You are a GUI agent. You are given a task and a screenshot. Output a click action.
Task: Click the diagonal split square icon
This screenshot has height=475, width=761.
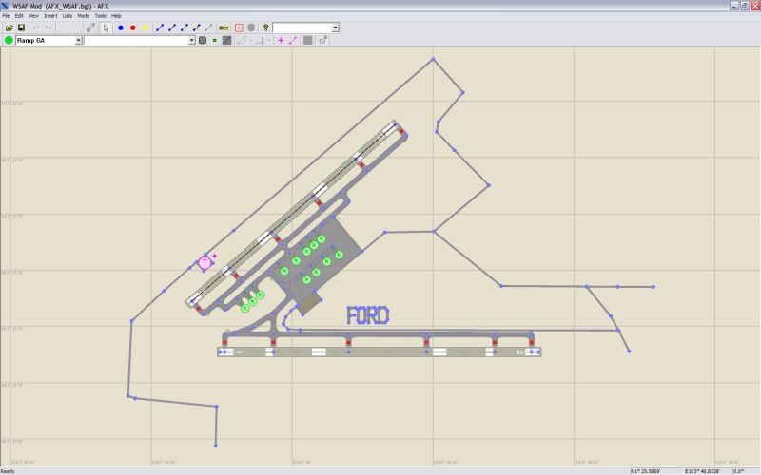[226, 40]
